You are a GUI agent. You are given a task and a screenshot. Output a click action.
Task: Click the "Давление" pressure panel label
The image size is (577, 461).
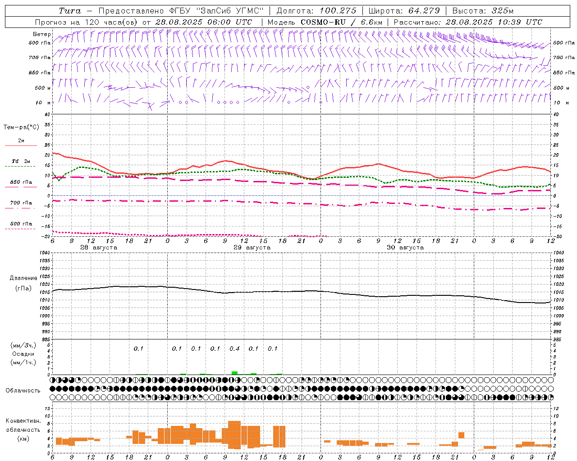(x=23, y=278)
